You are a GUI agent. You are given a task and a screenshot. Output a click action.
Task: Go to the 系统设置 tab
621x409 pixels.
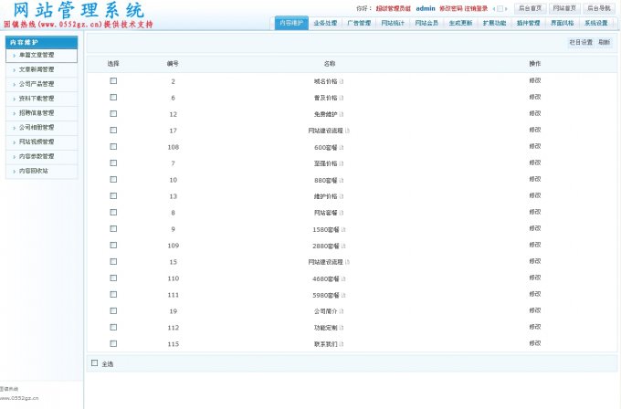tap(596, 23)
